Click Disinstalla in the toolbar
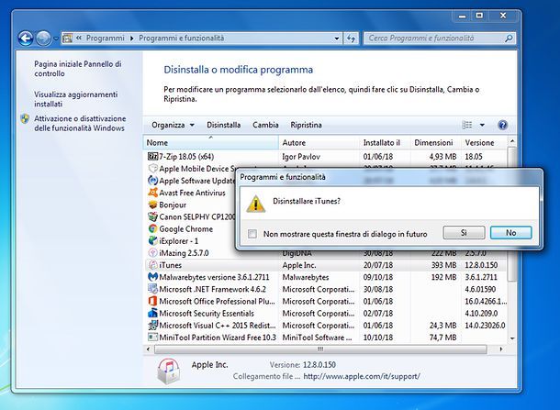The height and width of the screenshot is (410, 560). coord(224,125)
